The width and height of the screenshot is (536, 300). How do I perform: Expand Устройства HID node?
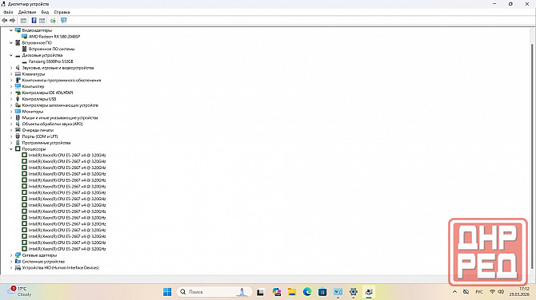pos(11,267)
